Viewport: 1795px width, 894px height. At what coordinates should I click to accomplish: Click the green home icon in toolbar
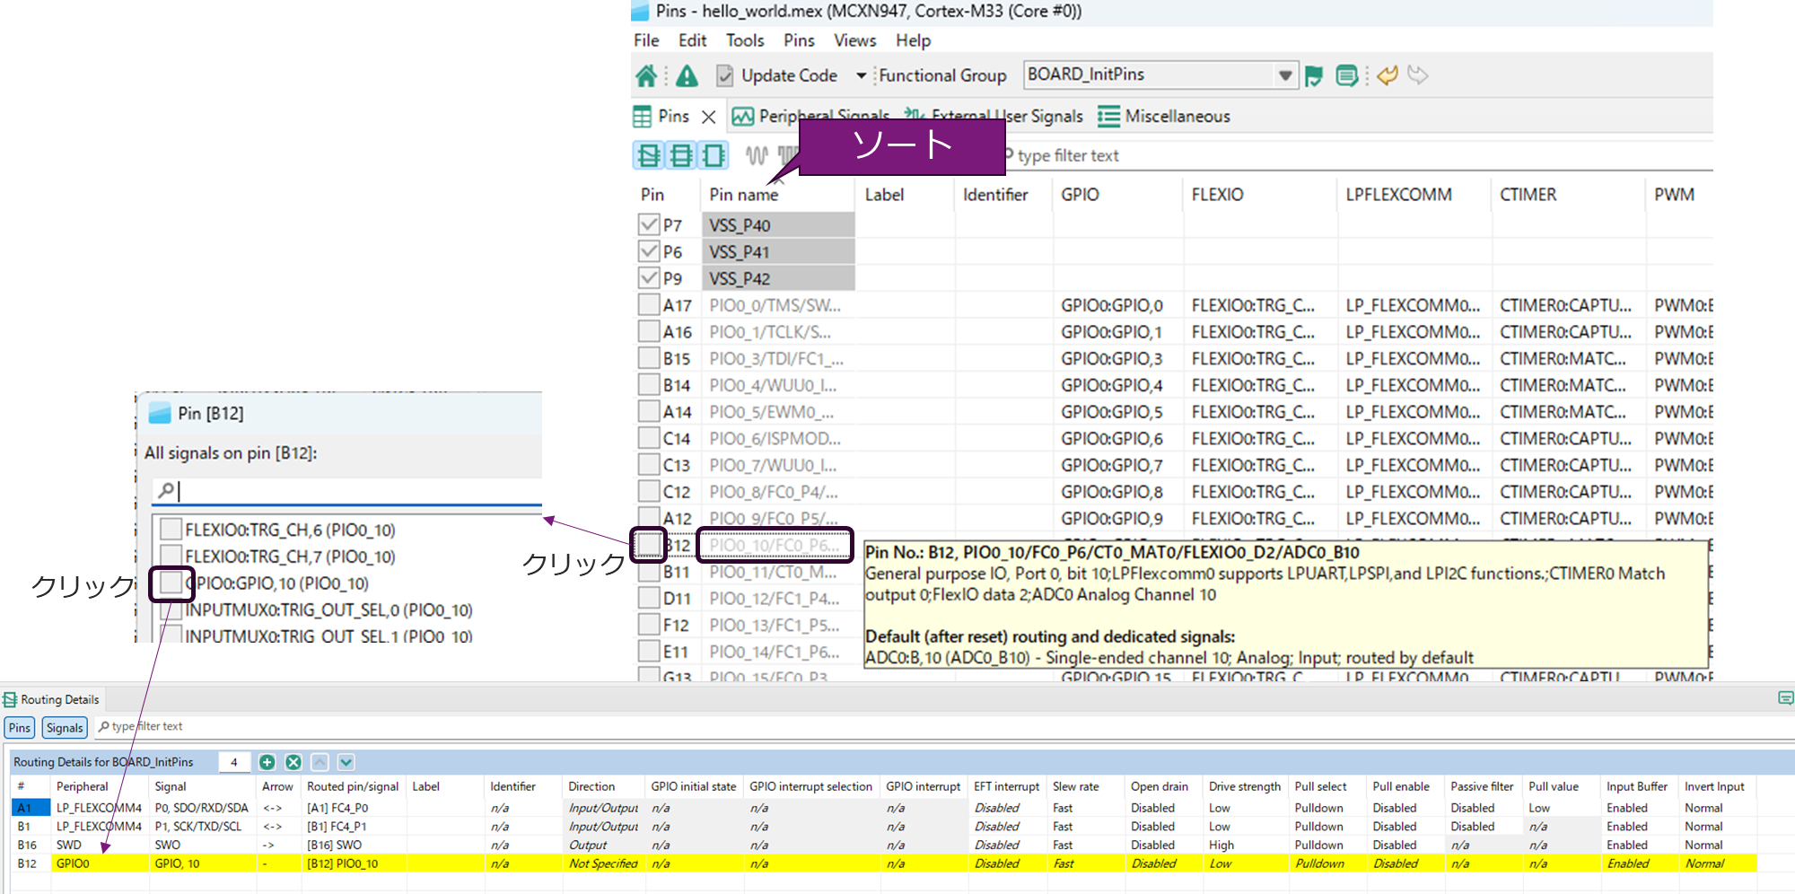click(x=646, y=76)
